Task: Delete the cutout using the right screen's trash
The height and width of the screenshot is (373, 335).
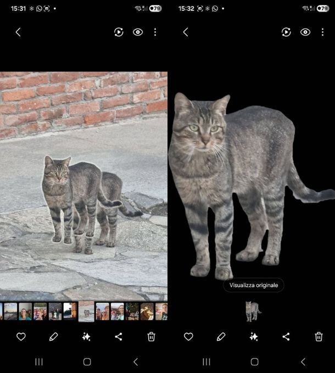Action: pos(319,337)
